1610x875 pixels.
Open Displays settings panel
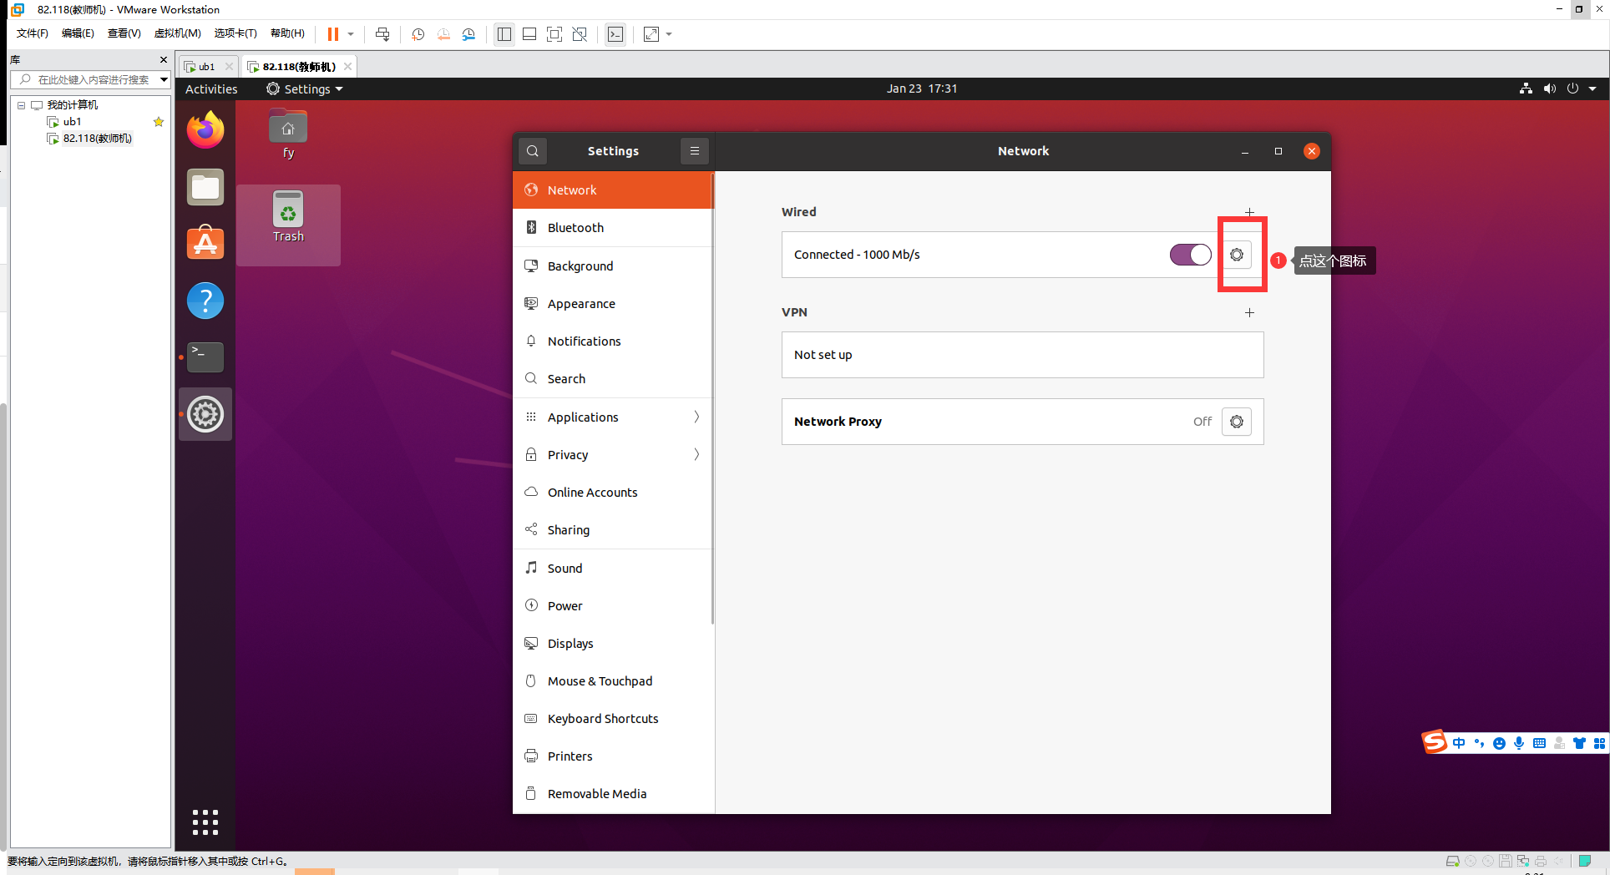613,644
